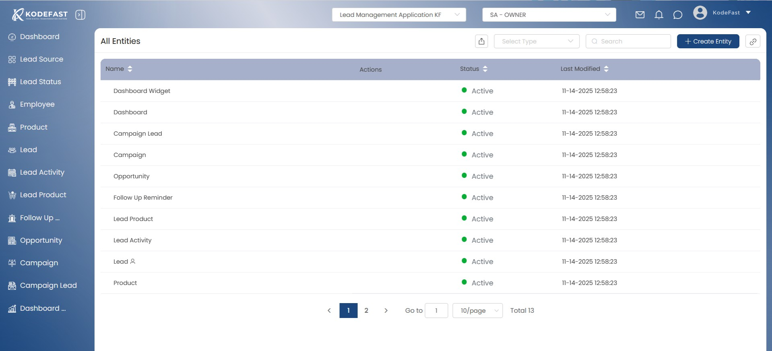
Task: Click the Search input field
Action: pos(632,41)
